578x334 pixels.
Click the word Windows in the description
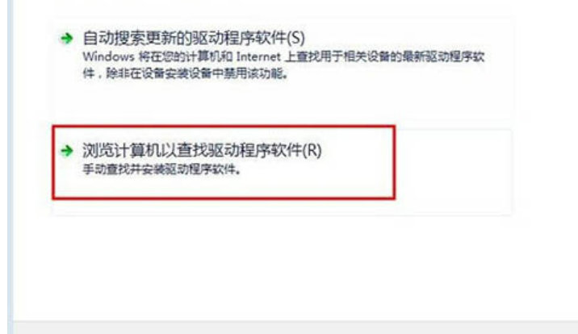(x=108, y=56)
